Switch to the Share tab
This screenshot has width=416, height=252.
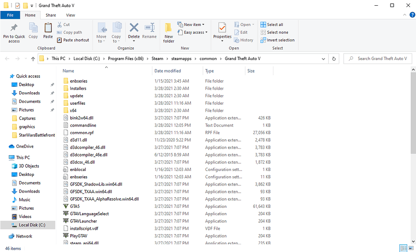coord(50,15)
